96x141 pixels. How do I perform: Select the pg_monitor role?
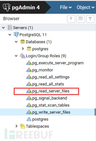click(42, 70)
